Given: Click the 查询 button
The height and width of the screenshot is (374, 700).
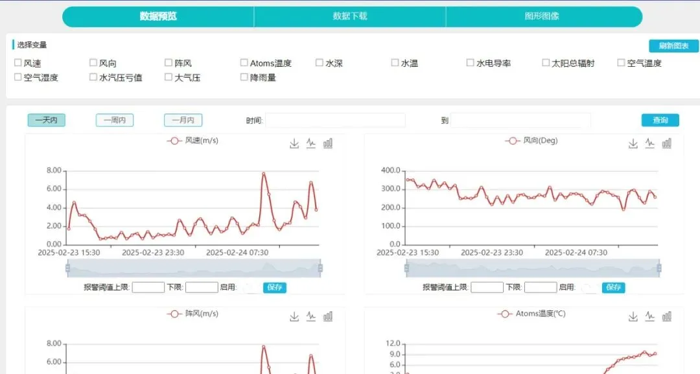Looking at the screenshot, I should point(660,120).
